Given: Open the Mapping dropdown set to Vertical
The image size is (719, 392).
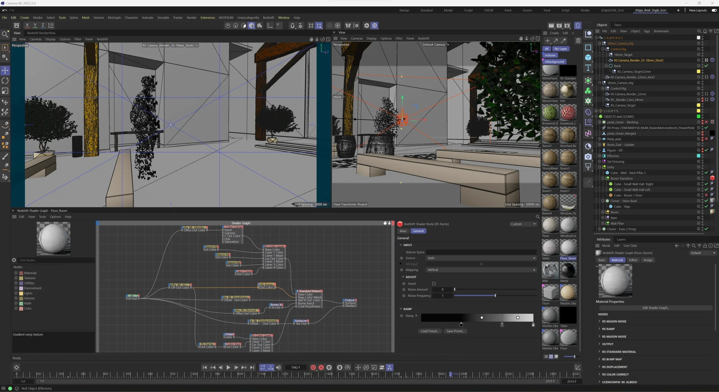Looking at the screenshot, I should click(x=481, y=270).
